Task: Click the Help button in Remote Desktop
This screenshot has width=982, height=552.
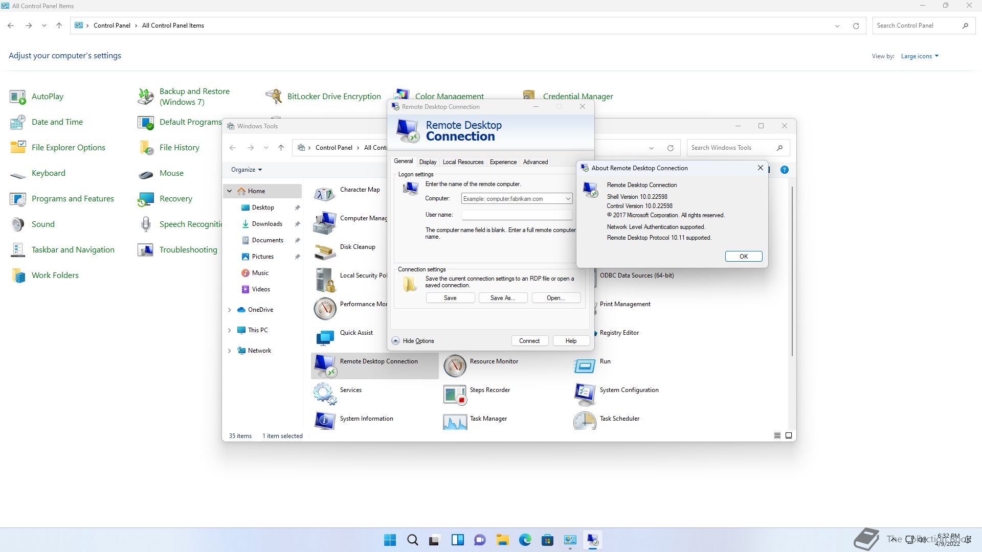Action: (x=571, y=341)
